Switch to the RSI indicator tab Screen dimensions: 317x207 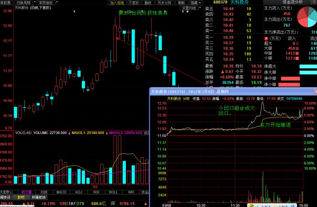point(96,192)
